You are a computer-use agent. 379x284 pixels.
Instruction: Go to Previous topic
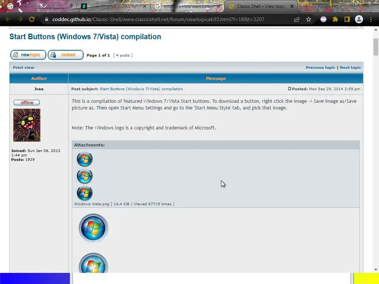click(321, 68)
